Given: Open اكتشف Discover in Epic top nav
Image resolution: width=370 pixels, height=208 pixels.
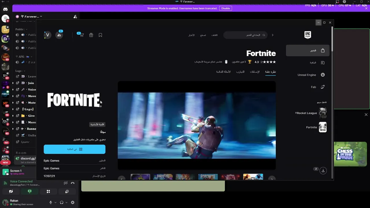Looking at the screenshot, I should pos(214,35).
